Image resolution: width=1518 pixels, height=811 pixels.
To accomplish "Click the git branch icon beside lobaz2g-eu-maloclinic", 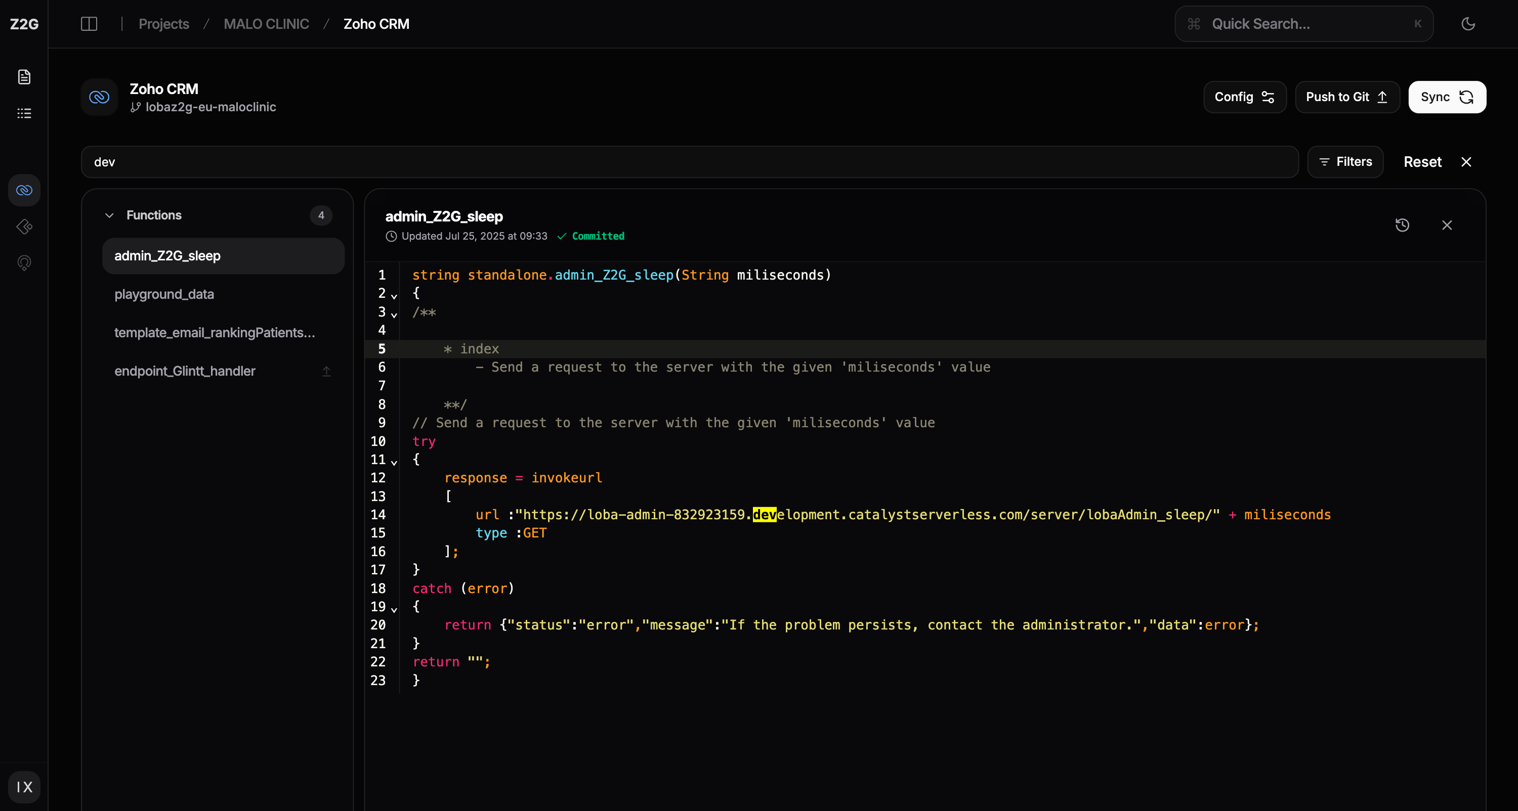I will coord(136,107).
